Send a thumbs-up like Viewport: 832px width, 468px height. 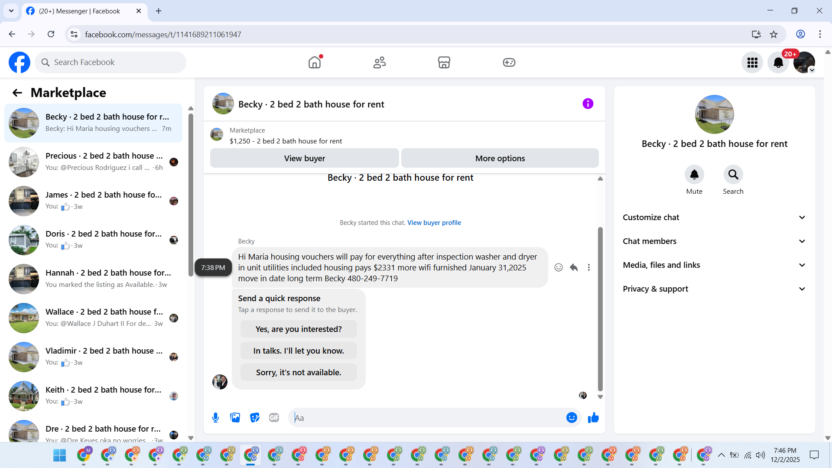coord(593,418)
